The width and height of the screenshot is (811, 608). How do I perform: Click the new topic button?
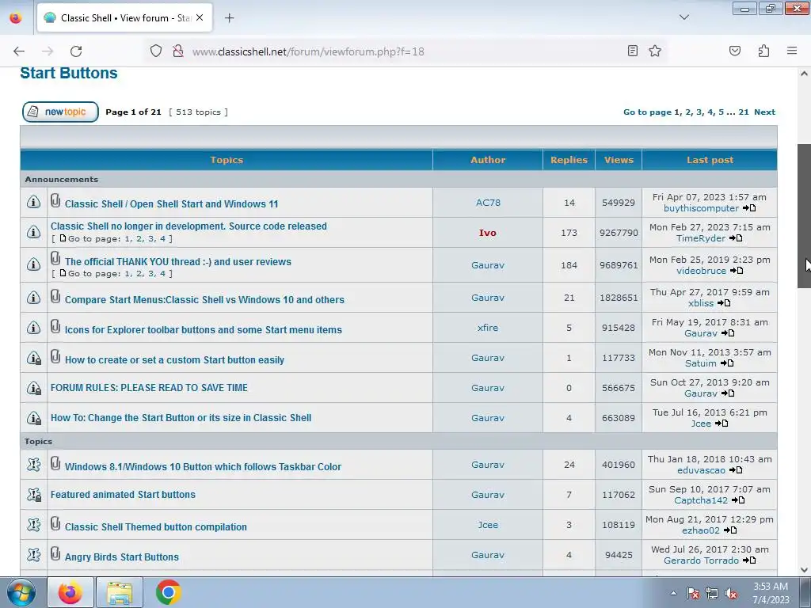point(60,112)
